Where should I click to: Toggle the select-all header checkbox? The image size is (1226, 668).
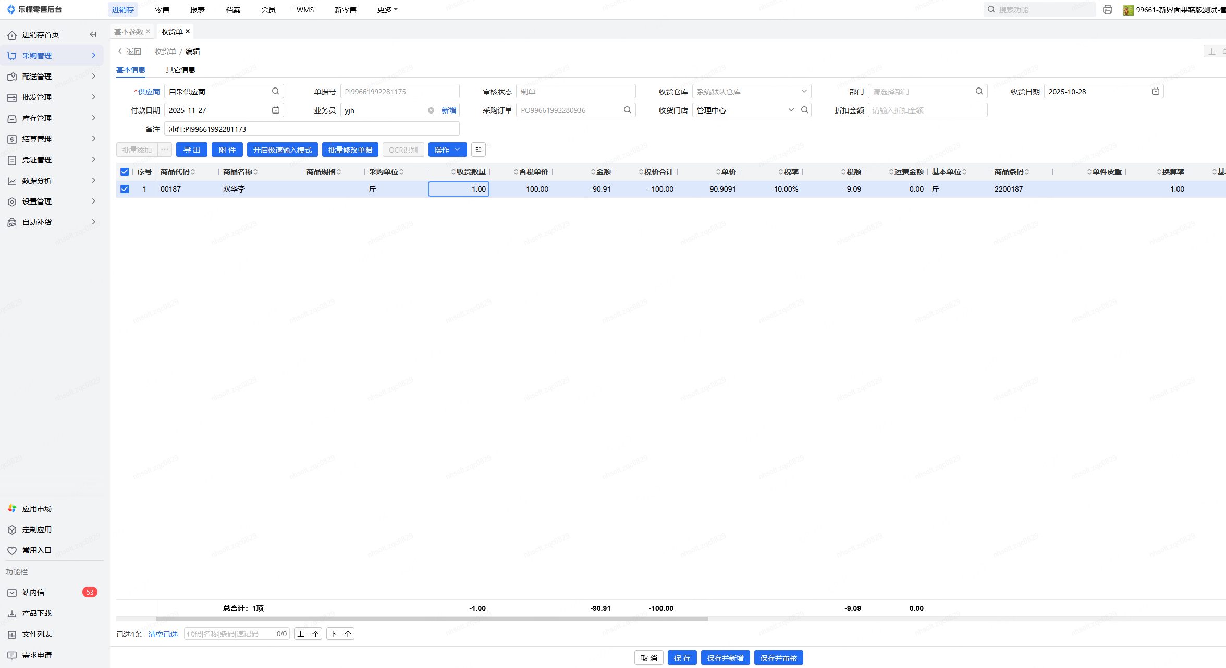pyautogui.click(x=125, y=172)
